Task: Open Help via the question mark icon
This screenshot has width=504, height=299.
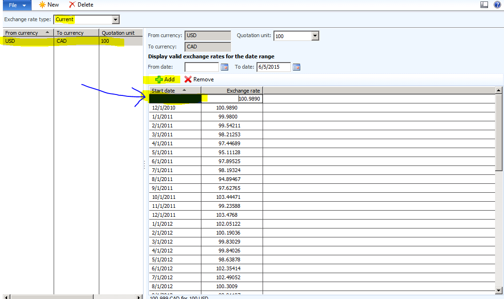Action: point(497,5)
